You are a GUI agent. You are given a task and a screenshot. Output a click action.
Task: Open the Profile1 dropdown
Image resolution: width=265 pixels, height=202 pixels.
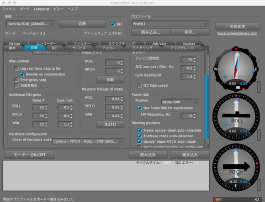[170, 24]
